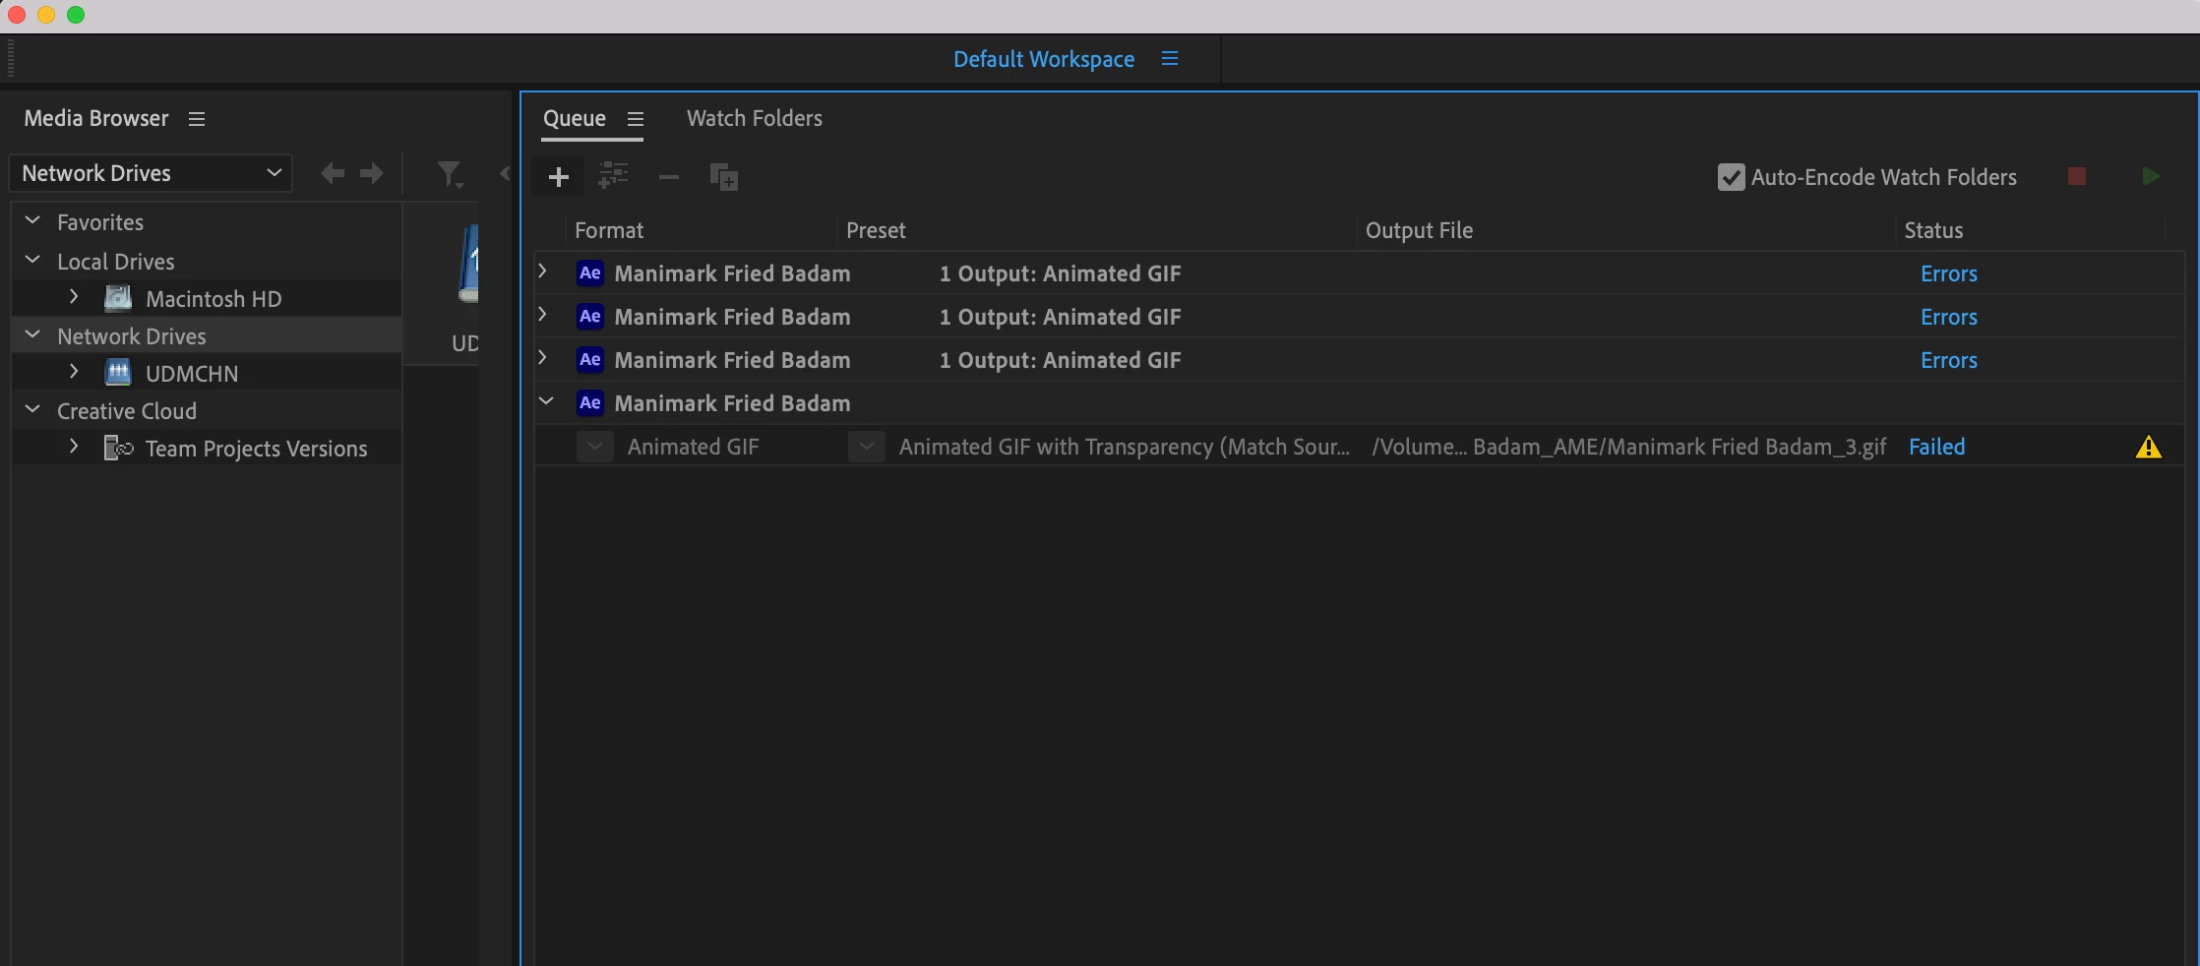Click the Macintosh HD drive icon
The height and width of the screenshot is (966, 2200).
click(x=118, y=298)
